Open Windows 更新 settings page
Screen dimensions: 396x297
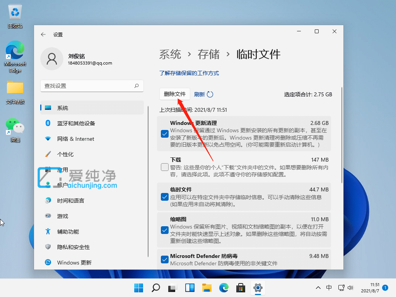tap(92, 263)
